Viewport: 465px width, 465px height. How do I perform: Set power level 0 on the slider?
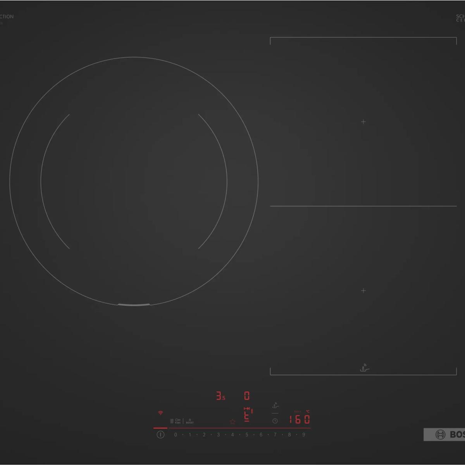[176, 435]
